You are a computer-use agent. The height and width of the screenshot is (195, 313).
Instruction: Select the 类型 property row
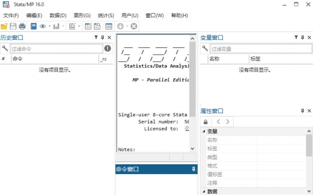256,157
